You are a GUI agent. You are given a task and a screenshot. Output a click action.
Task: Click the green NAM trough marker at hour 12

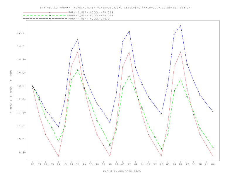coord(59,141)
